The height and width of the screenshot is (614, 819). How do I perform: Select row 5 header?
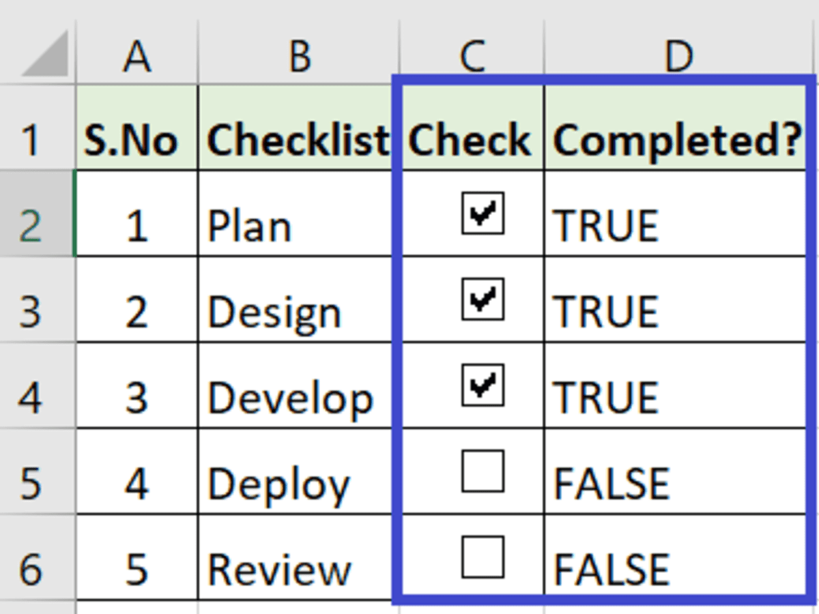click(x=31, y=483)
